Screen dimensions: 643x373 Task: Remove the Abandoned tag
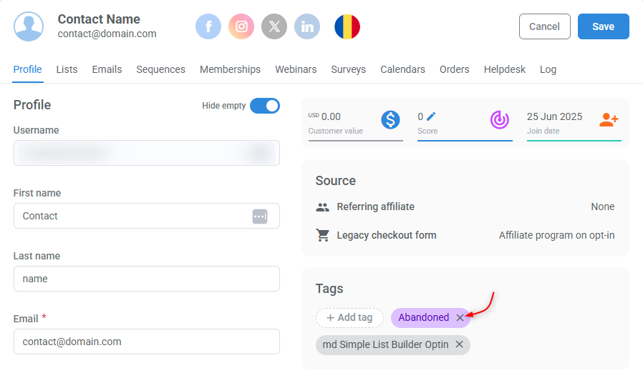coord(460,318)
